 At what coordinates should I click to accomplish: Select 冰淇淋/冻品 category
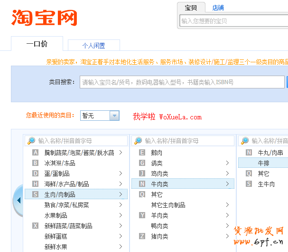click(60, 163)
